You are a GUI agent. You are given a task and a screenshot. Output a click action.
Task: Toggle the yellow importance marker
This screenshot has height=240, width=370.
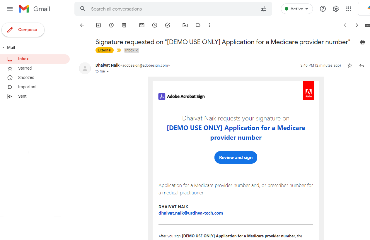[119, 50]
